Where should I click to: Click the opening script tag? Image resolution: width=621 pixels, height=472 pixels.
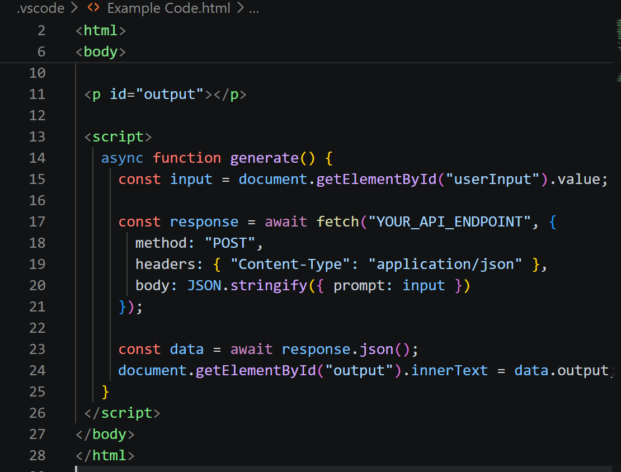point(118,136)
